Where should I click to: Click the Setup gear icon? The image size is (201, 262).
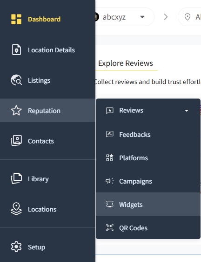(x=16, y=247)
